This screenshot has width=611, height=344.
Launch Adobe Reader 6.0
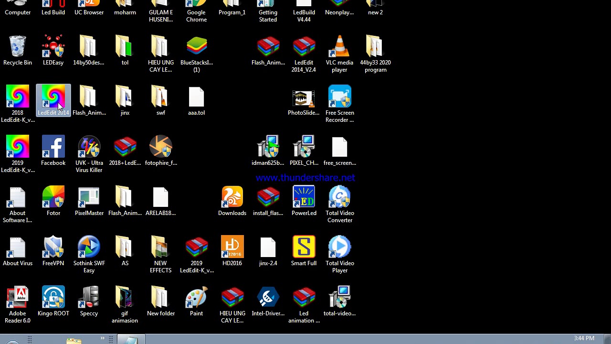tap(18, 304)
